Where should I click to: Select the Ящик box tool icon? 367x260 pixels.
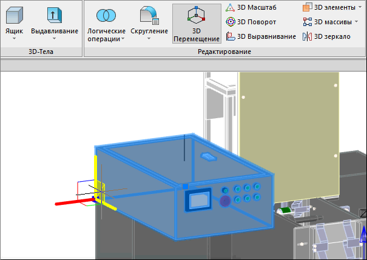tap(15, 15)
